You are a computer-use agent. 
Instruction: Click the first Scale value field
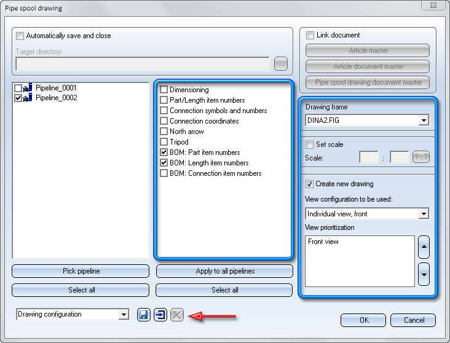[x=369, y=157]
